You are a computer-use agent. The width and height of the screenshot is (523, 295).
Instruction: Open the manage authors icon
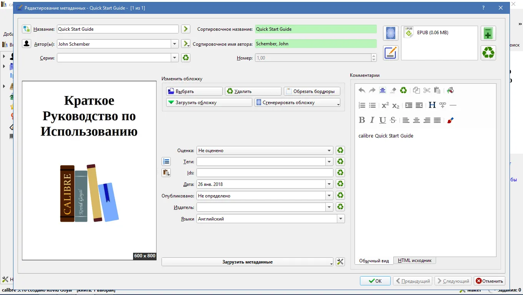point(27,44)
